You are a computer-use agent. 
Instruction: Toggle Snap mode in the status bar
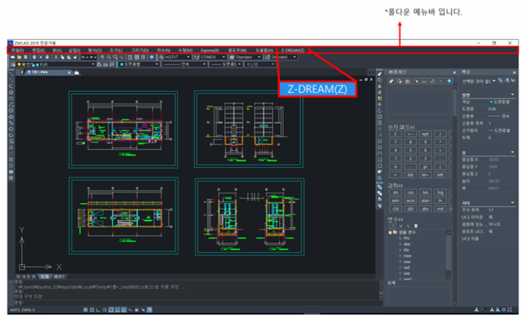pos(86,310)
